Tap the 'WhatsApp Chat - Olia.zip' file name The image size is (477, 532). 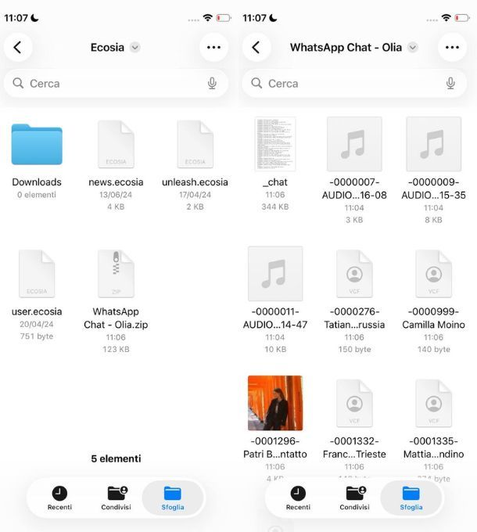(x=116, y=318)
